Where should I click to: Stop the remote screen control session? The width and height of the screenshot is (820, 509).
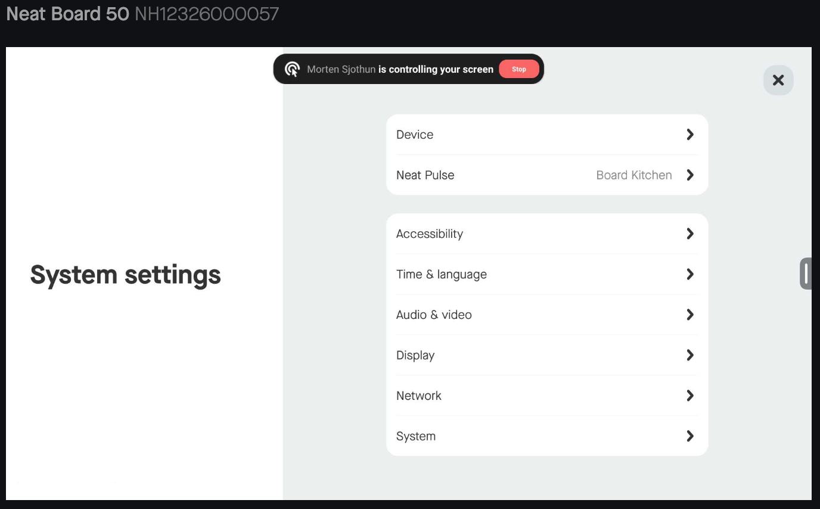518,69
